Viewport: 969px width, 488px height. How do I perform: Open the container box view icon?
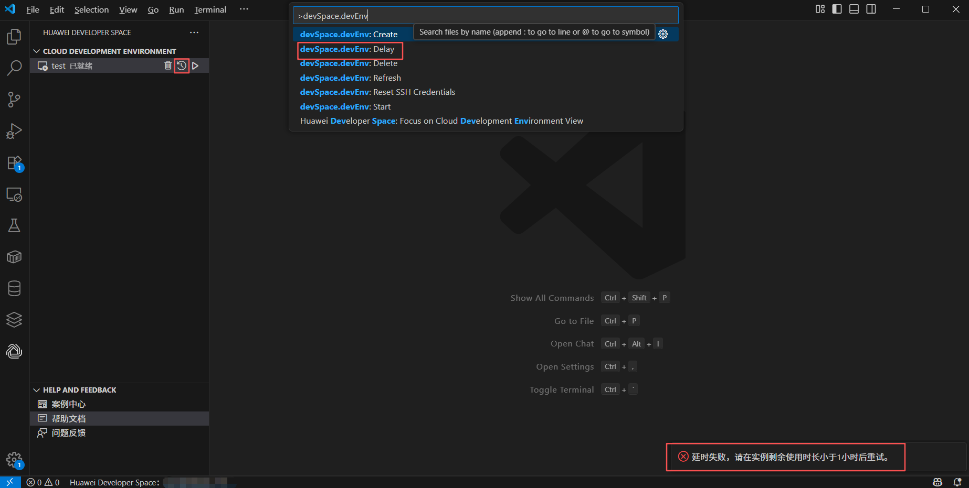14,257
